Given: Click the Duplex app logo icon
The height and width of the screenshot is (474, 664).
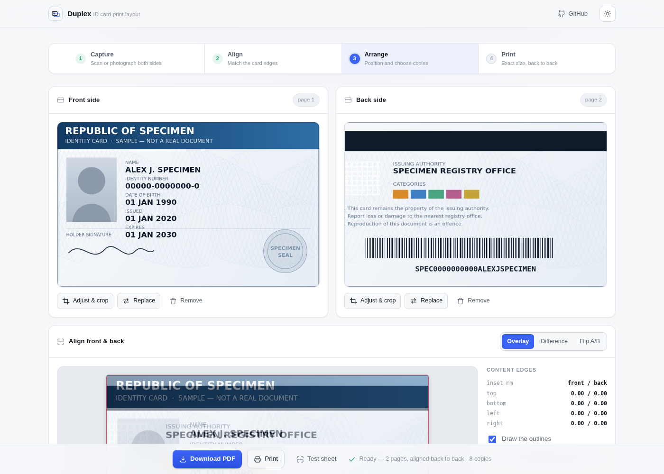Looking at the screenshot, I should pos(55,14).
